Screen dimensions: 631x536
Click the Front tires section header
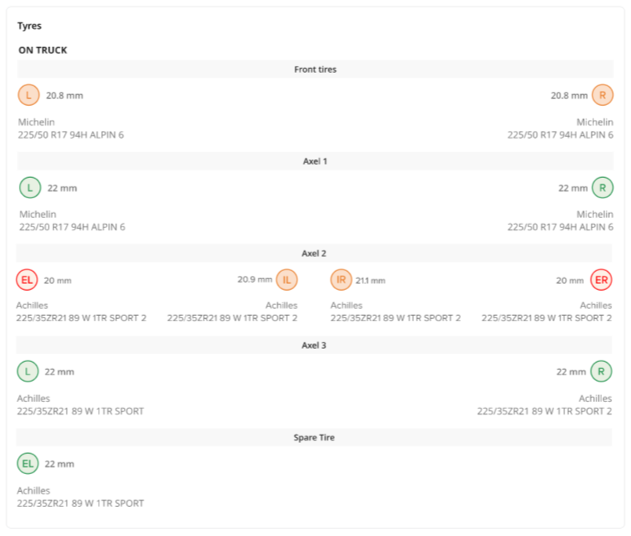[x=315, y=69]
